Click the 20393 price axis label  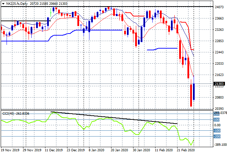click(219, 108)
